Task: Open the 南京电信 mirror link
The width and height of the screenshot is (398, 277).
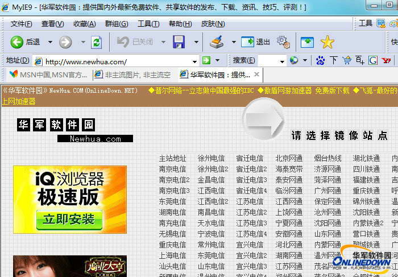Action: tap(173, 169)
